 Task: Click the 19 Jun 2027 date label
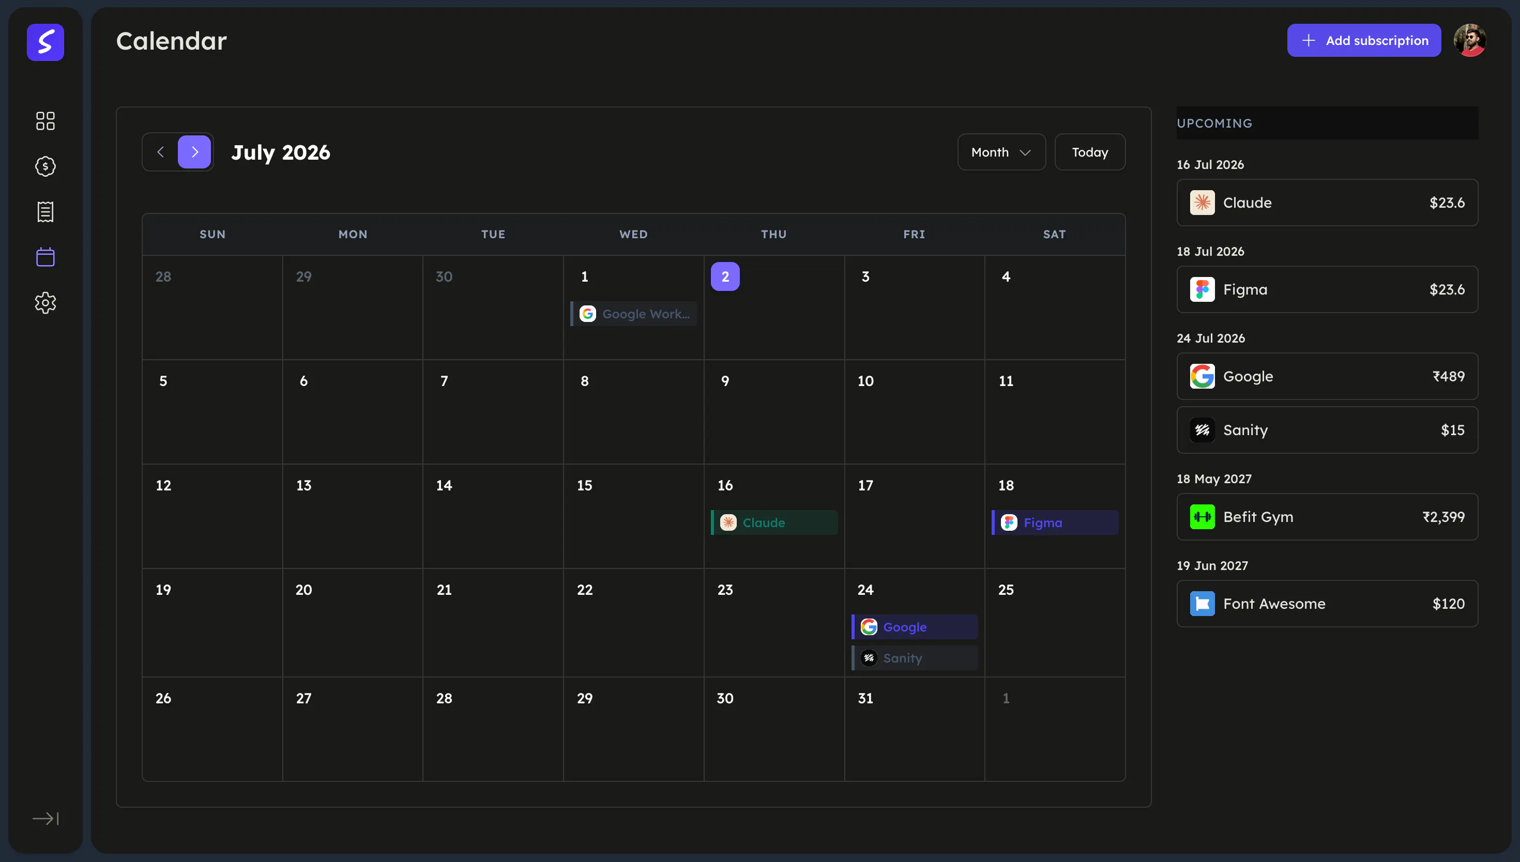click(x=1212, y=566)
